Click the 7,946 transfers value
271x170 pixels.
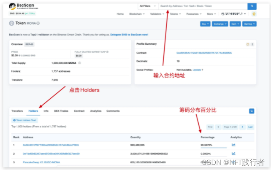pos(54,80)
